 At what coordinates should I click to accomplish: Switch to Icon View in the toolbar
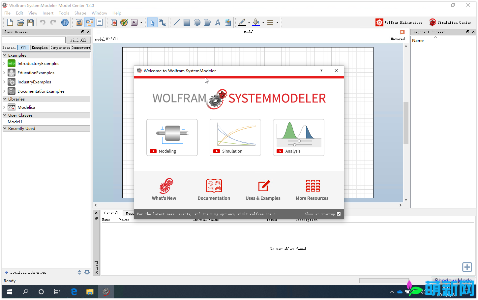[79, 22]
